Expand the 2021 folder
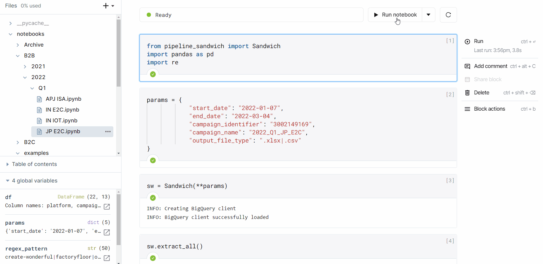Viewport: 543px width, 264px height. tap(25, 66)
